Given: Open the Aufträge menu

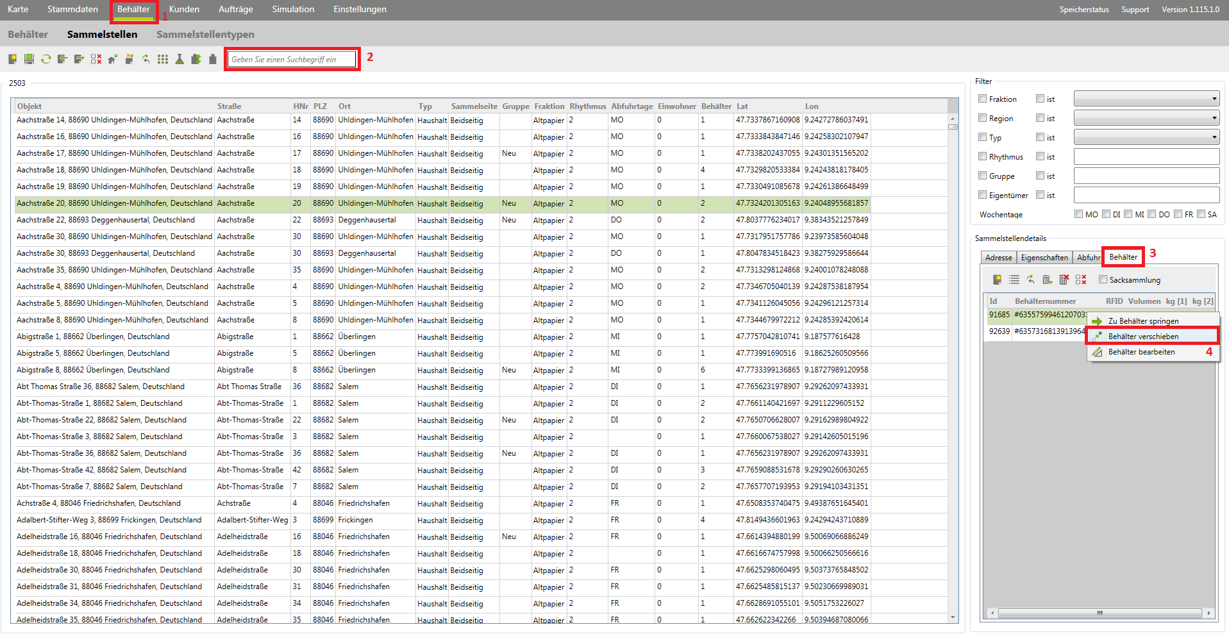Looking at the screenshot, I should (x=235, y=9).
